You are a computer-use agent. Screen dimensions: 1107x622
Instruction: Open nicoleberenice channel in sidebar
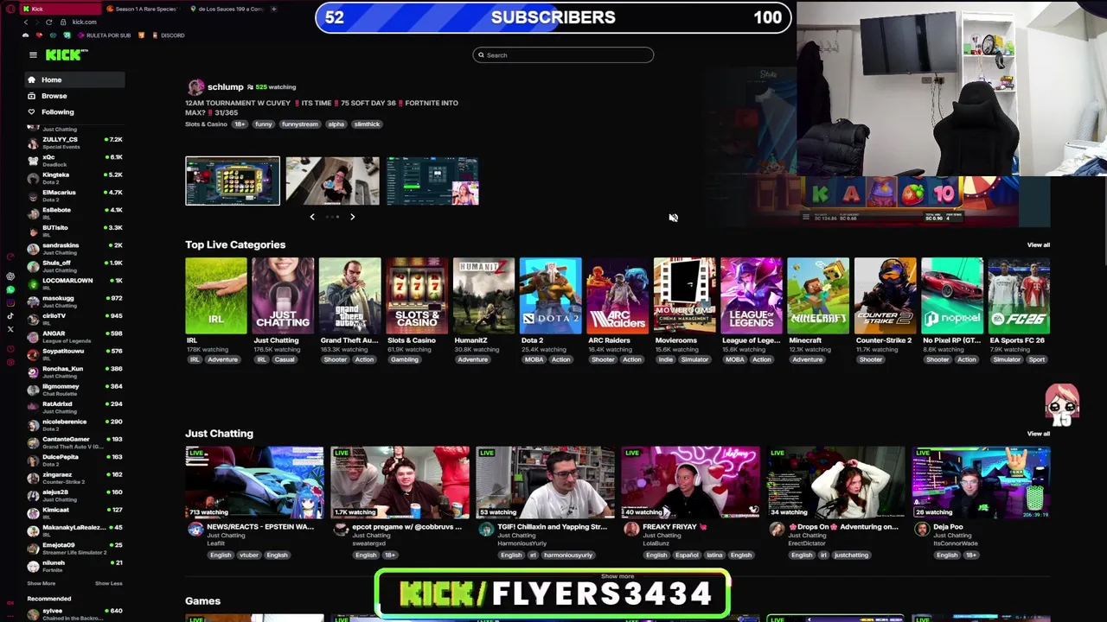[x=74, y=425]
